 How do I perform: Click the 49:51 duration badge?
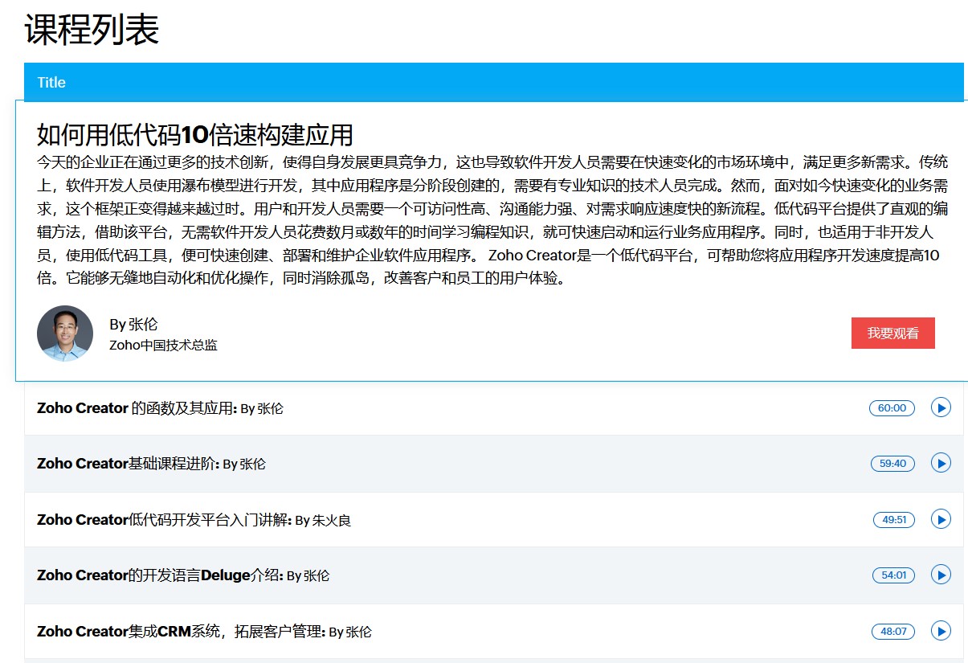894,520
